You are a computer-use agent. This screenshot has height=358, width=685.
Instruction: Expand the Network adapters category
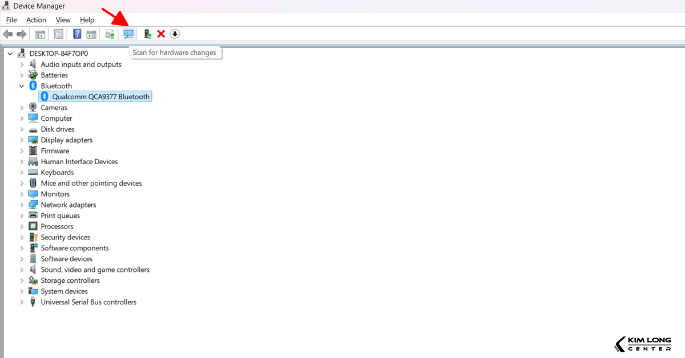22,205
